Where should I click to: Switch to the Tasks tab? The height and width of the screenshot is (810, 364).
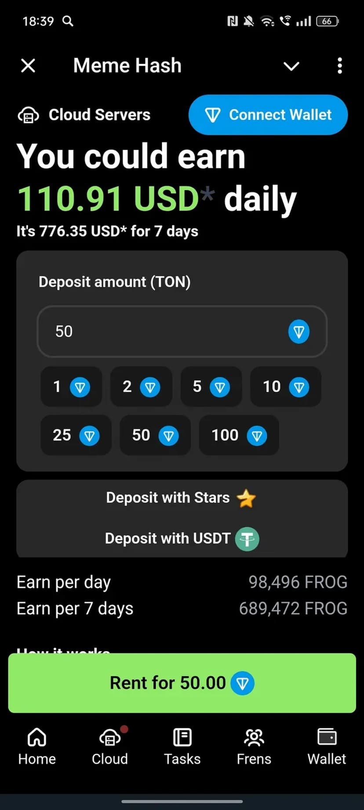pyautogui.click(x=182, y=746)
